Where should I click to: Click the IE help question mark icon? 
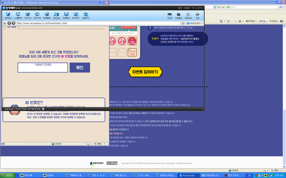point(281,21)
